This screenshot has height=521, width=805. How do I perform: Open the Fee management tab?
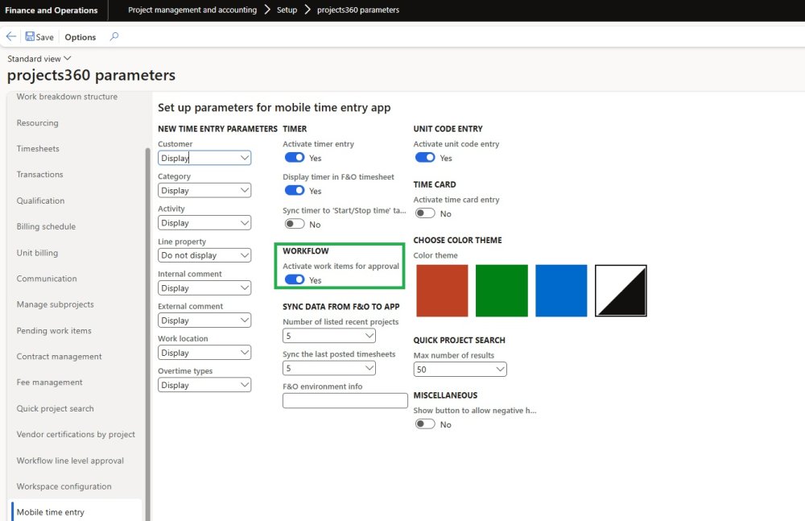(49, 382)
